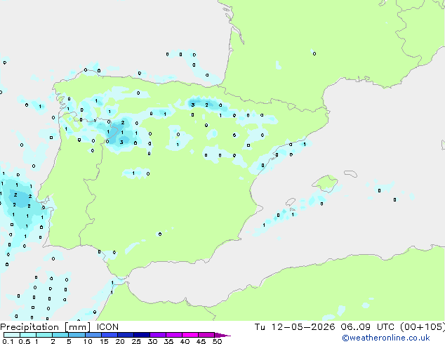
Task: Select the 20–25 mm dark blue swatch
Action: pos(126,335)
